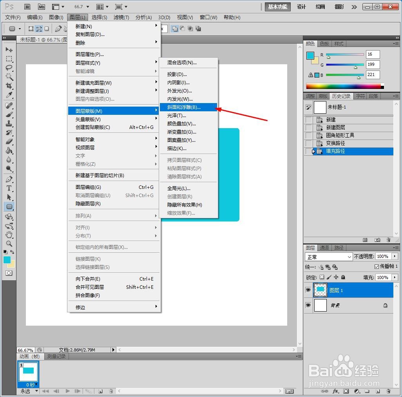The width and height of the screenshot is (402, 397).
Task: Select the Horizontal Type tool
Action: [x=9, y=188]
